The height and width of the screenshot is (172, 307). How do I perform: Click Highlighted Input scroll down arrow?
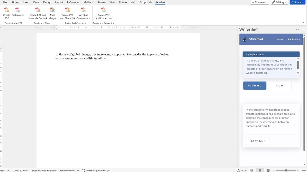pyautogui.click(x=298, y=73)
